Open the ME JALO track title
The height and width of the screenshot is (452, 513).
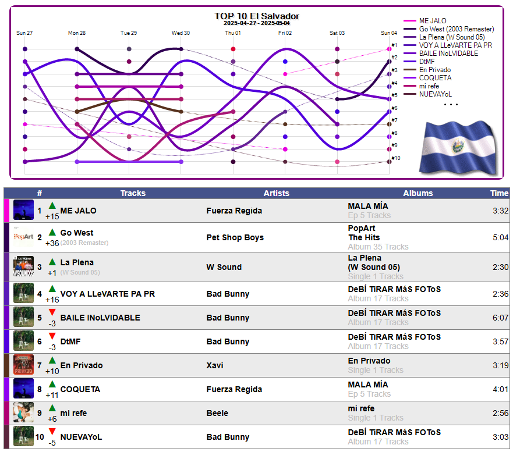tap(78, 211)
